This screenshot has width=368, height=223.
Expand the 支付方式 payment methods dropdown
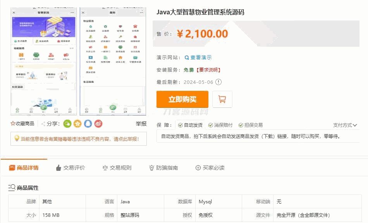pos(345,125)
